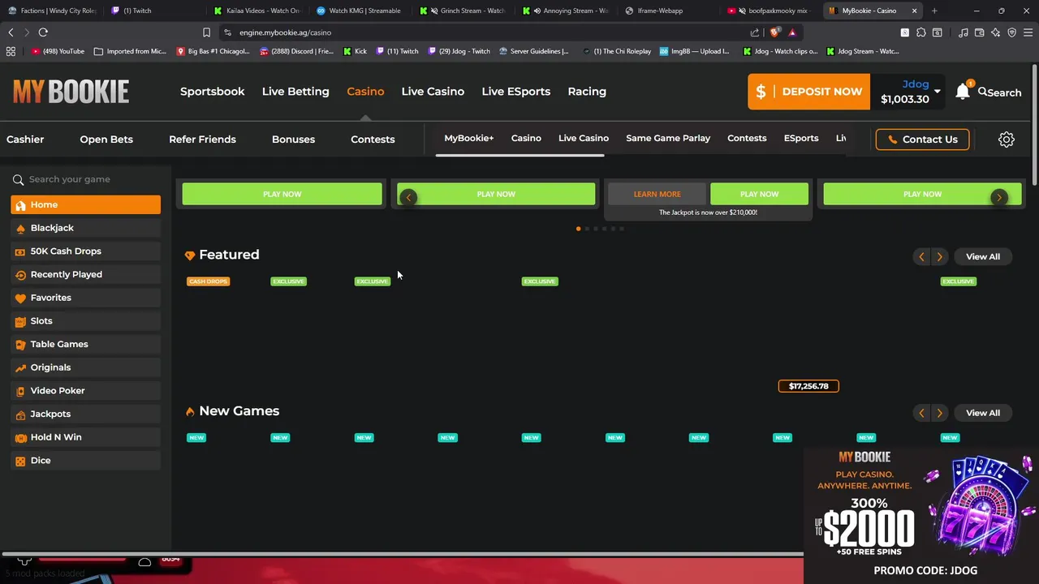This screenshot has height=584, width=1039.
Task: Open Jackpots in the sidebar
Action: tap(85, 414)
